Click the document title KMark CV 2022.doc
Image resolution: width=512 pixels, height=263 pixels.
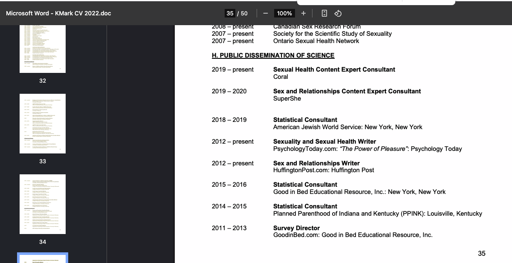(x=58, y=13)
